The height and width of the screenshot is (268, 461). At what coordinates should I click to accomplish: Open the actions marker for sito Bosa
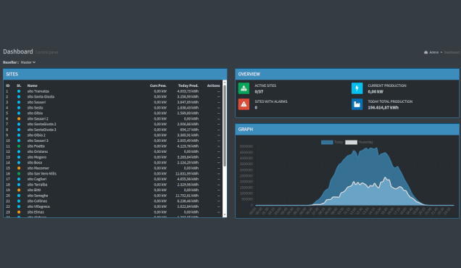(x=218, y=162)
